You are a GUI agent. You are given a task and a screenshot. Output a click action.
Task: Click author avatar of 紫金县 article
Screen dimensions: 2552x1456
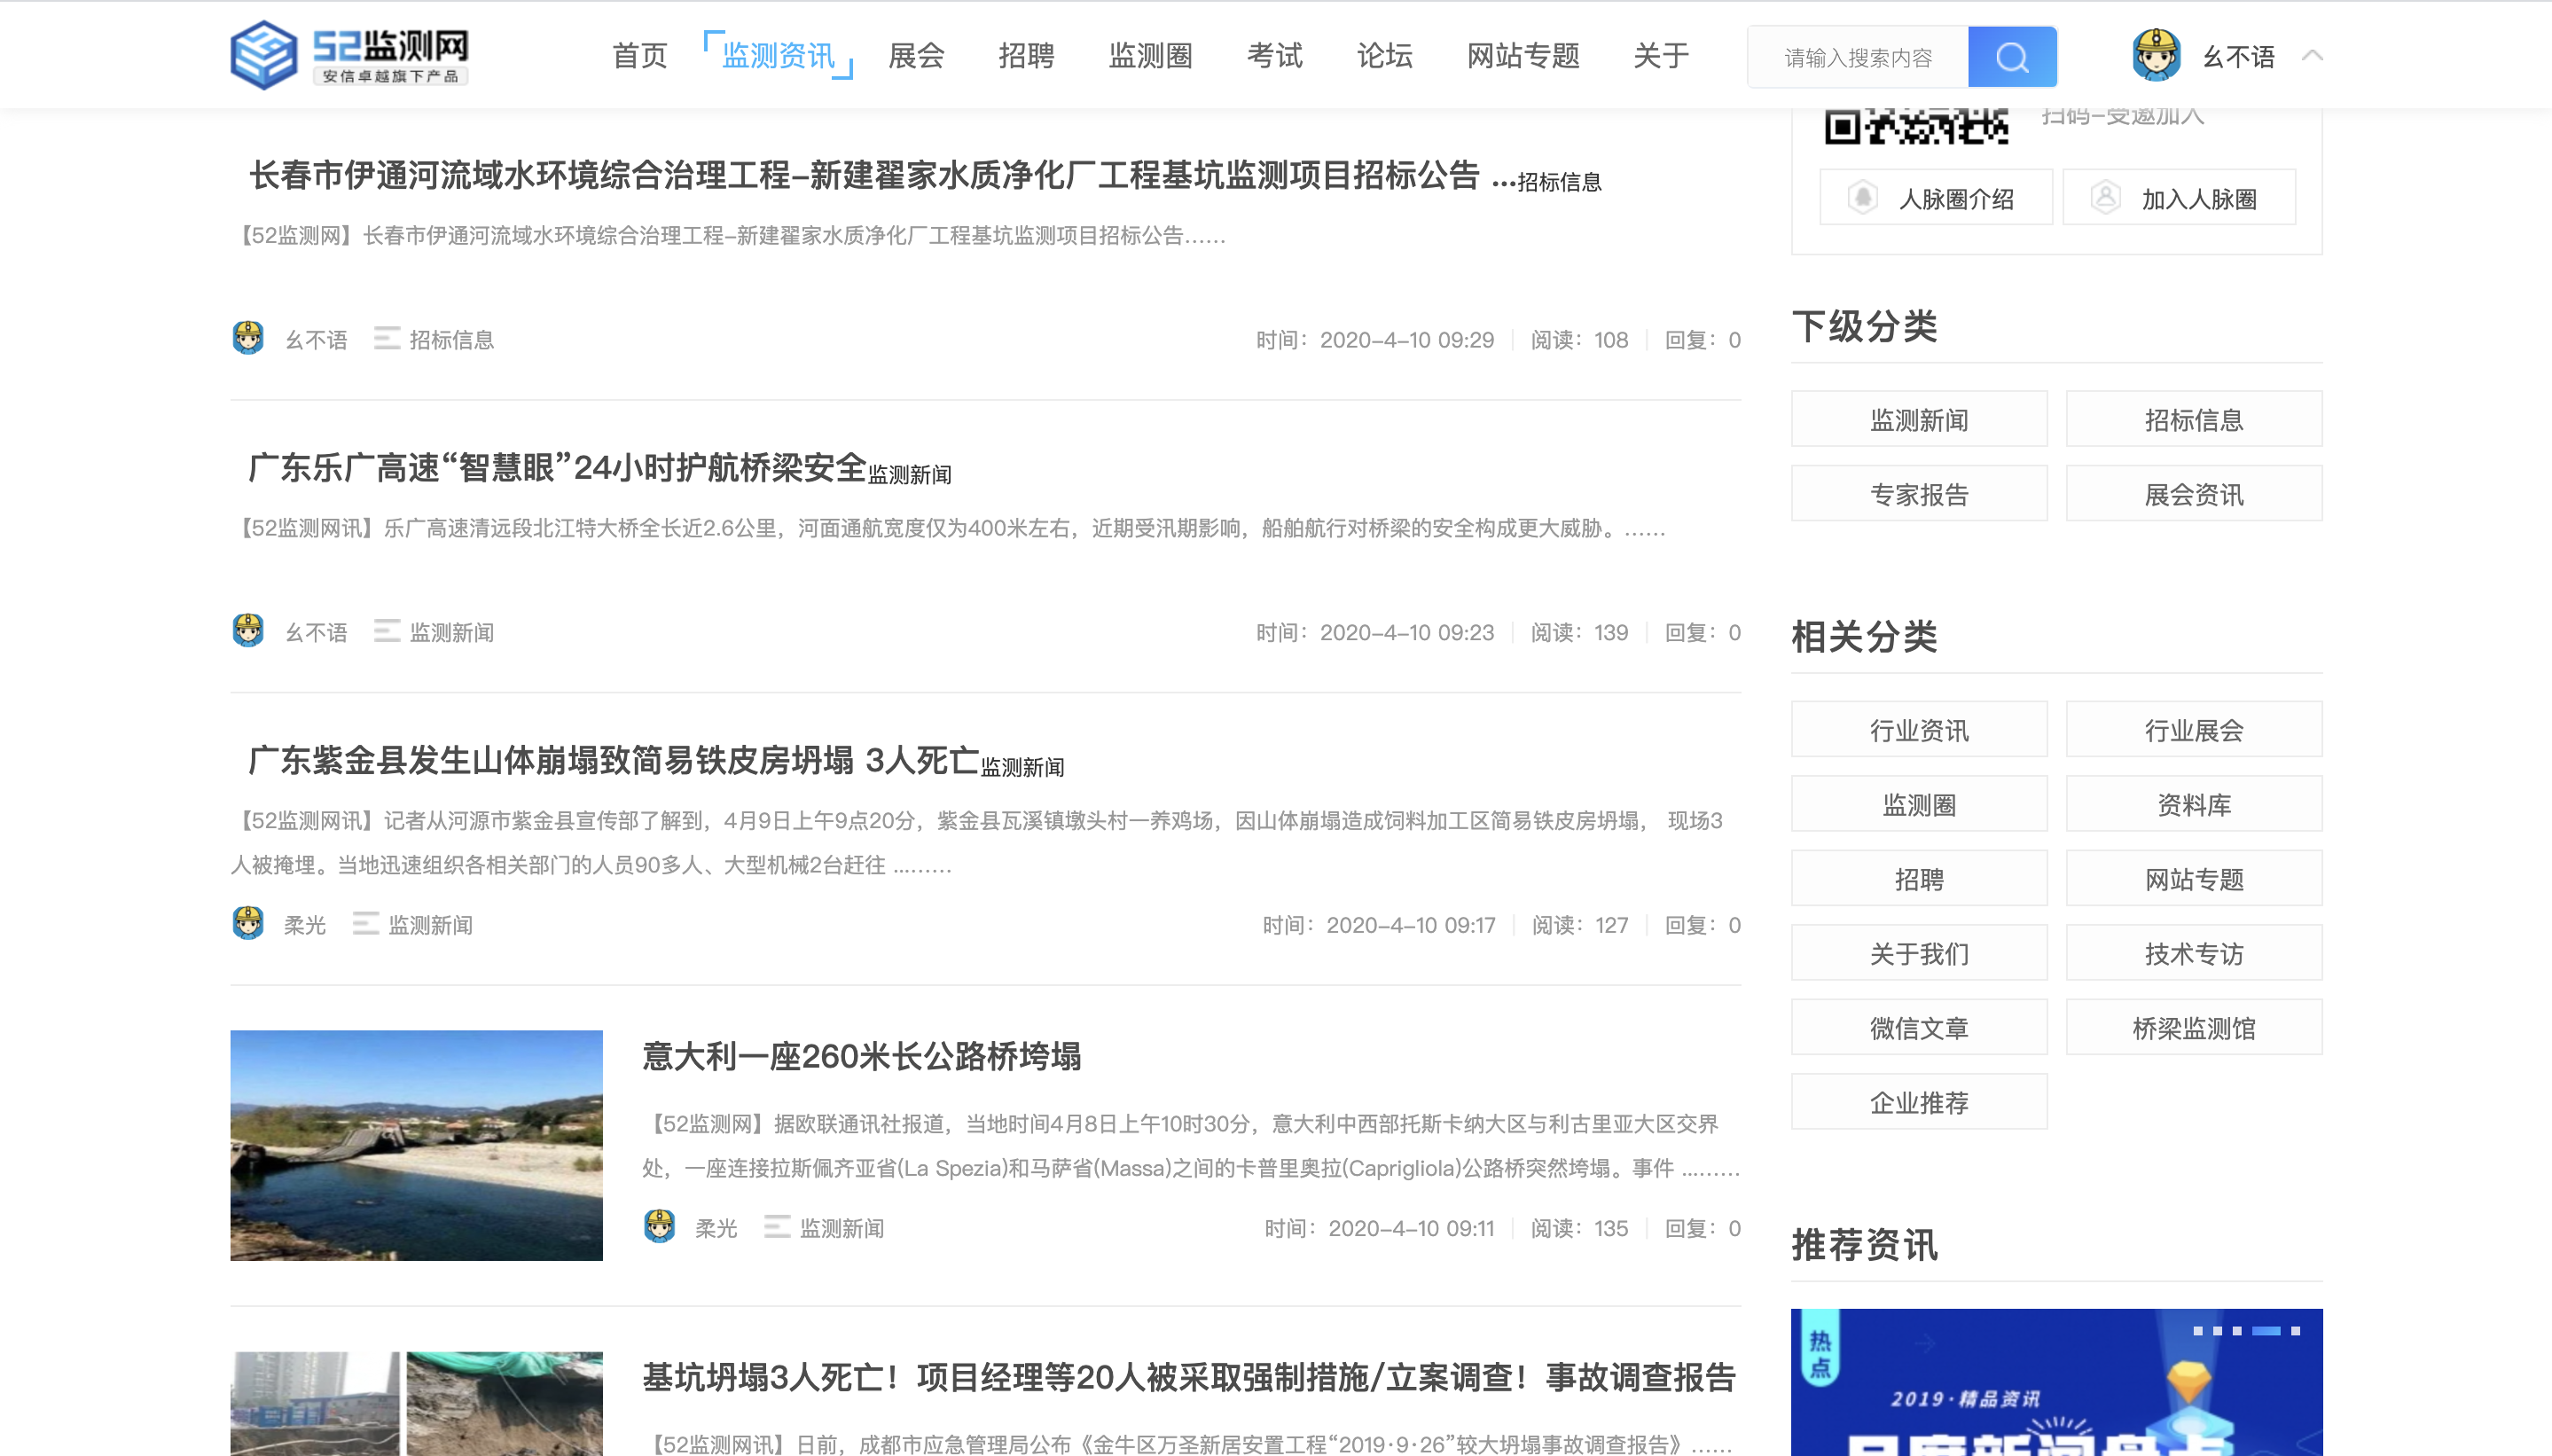tap(248, 923)
